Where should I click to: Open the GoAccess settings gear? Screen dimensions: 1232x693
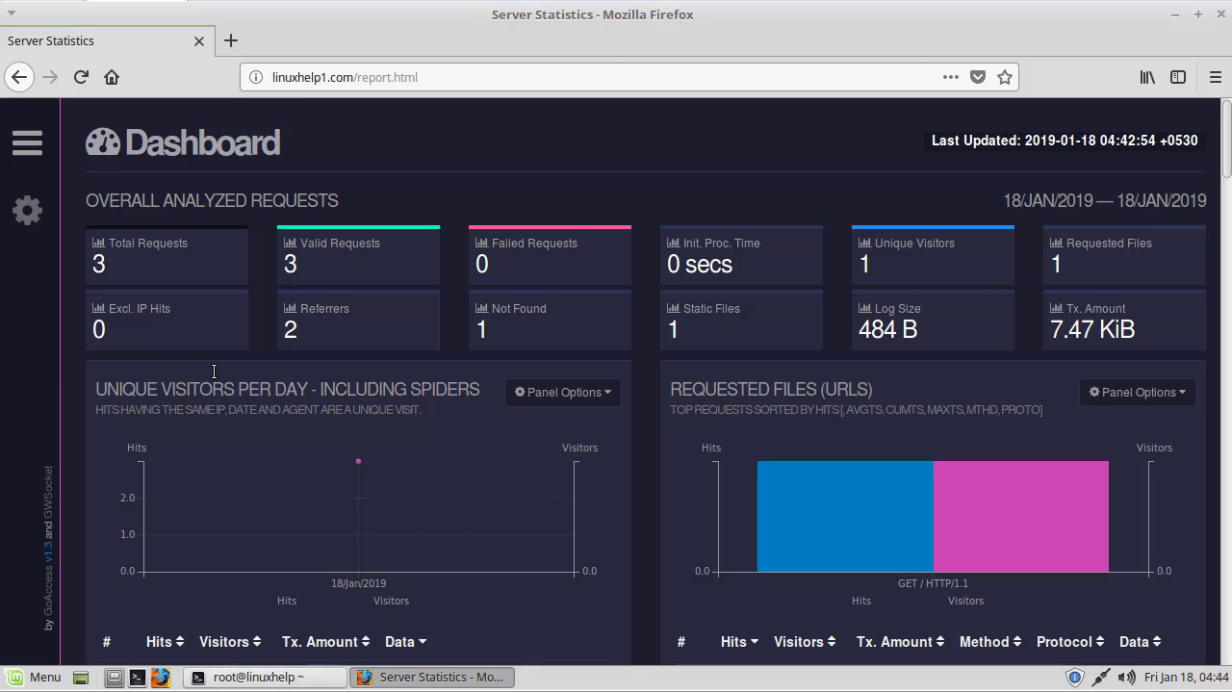pos(27,210)
